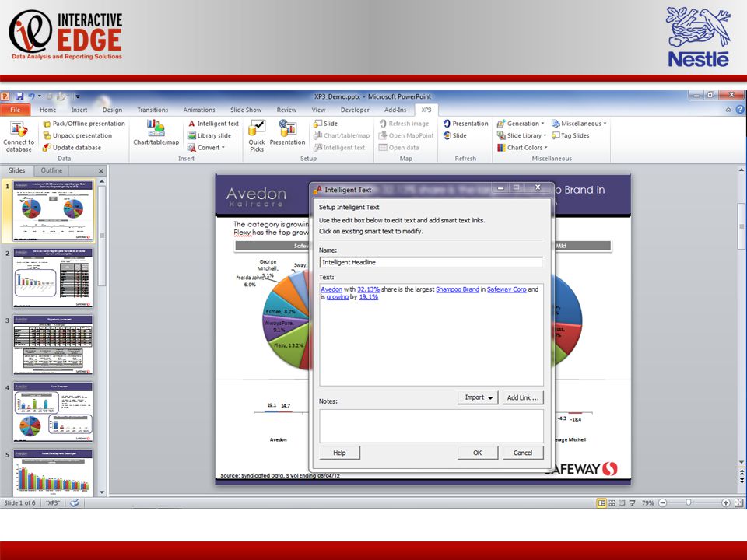Image resolution: width=747 pixels, height=560 pixels.
Task: Click zoom in plus button
Action: pyautogui.click(x=725, y=503)
